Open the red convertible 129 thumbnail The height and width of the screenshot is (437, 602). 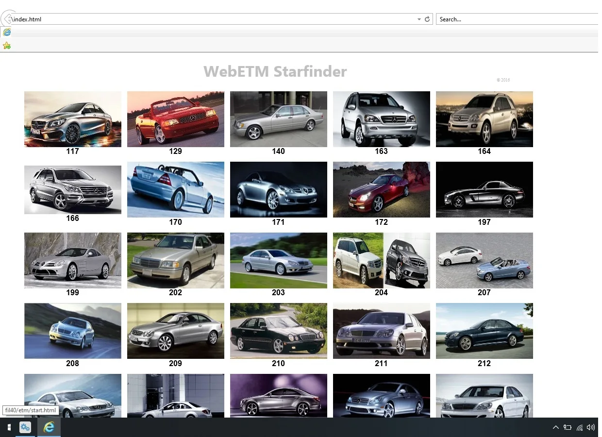coord(176,119)
